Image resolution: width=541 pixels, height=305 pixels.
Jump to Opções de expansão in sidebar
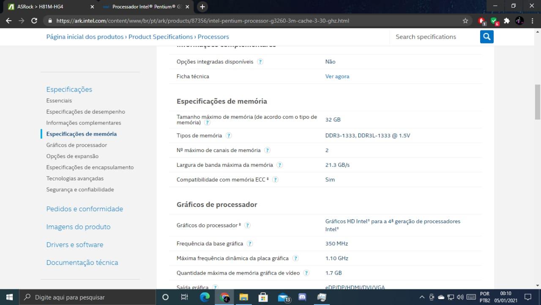coord(72,156)
